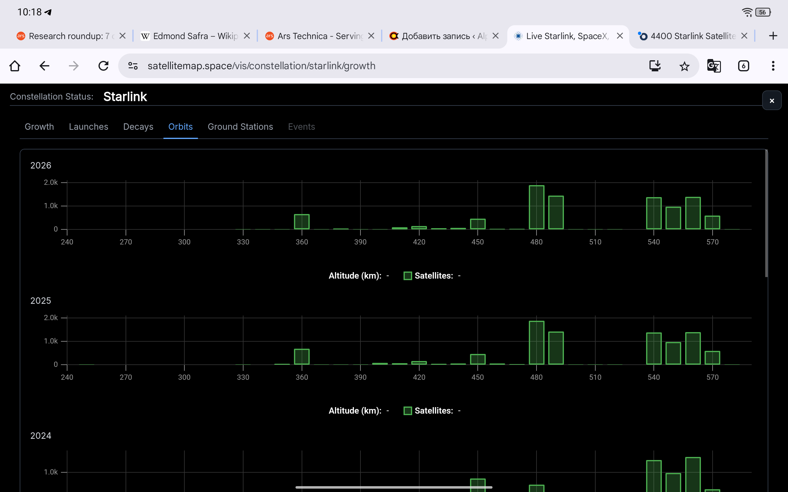The width and height of the screenshot is (788, 492).
Task: Switch to the Launches tab
Action: (x=89, y=127)
